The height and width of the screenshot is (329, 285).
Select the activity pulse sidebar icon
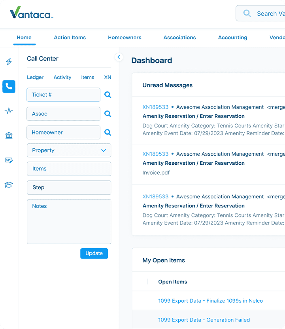pyautogui.click(x=9, y=111)
